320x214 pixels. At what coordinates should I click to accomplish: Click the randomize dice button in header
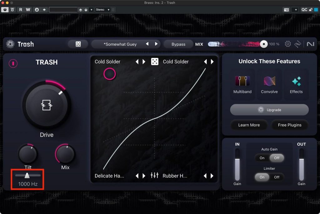pos(78,44)
